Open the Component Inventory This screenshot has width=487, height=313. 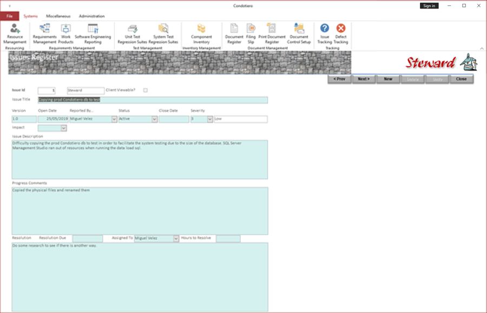[x=201, y=34]
